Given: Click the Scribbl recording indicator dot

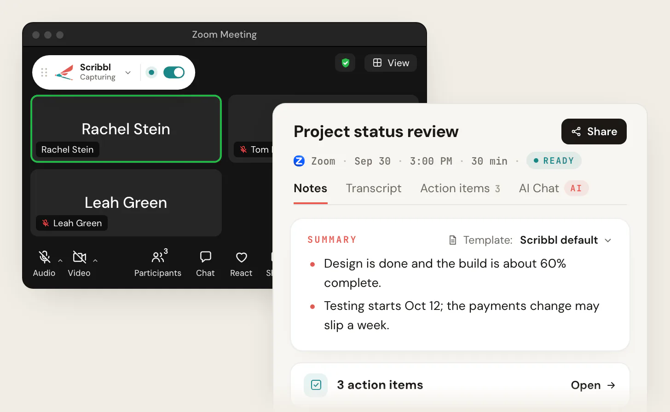Looking at the screenshot, I should (151, 72).
